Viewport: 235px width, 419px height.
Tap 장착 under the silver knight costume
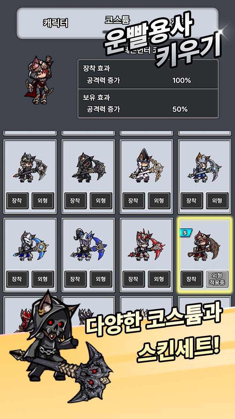tap(17, 279)
